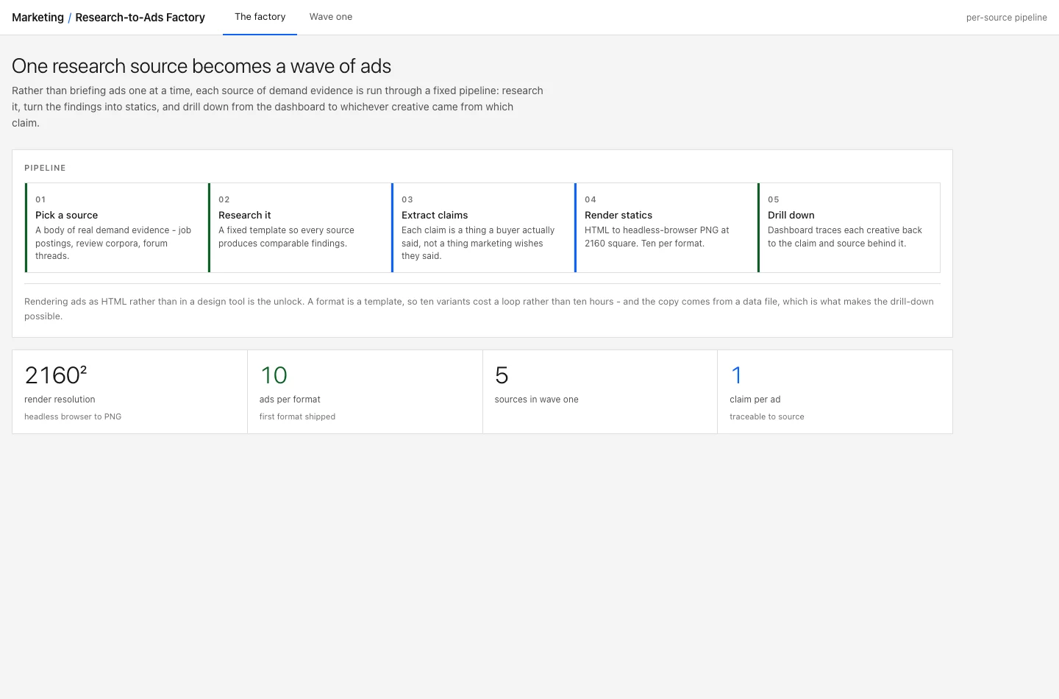Select the Drill down step title

point(791,215)
